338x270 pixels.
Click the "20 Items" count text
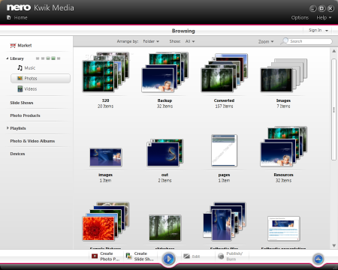coord(105,106)
